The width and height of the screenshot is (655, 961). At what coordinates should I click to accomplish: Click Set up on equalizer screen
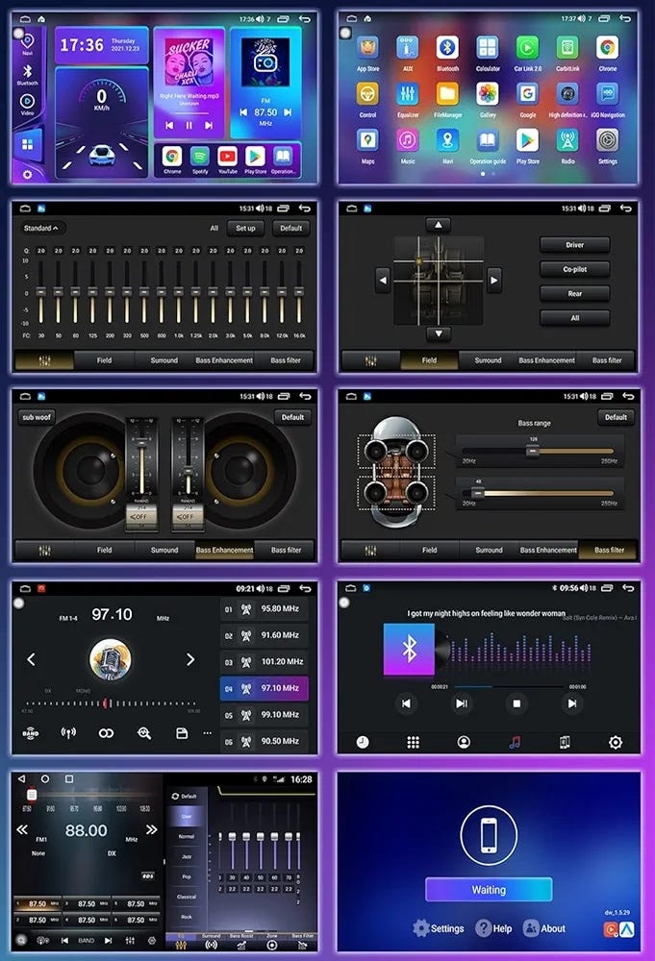pos(245,228)
